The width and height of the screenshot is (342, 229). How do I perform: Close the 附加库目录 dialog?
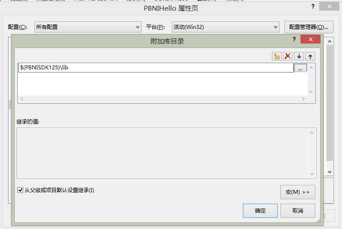tap(311, 39)
